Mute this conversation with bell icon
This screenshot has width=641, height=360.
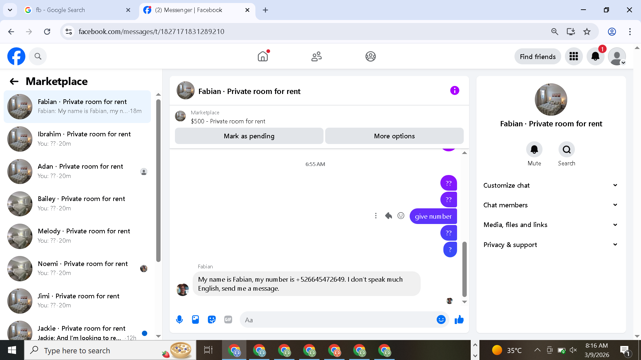[534, 150]
